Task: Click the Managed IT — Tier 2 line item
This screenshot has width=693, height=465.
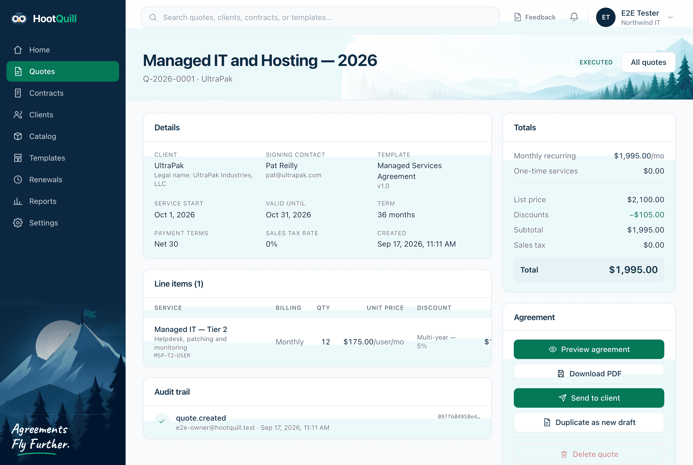Action: pos(191,330)
